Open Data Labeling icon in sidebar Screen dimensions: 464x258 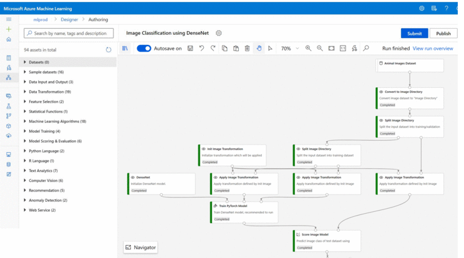pos(9,174)
